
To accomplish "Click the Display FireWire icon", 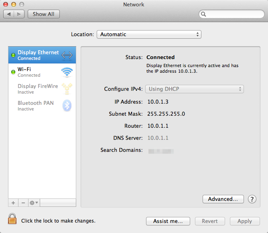I will (67, 89).
